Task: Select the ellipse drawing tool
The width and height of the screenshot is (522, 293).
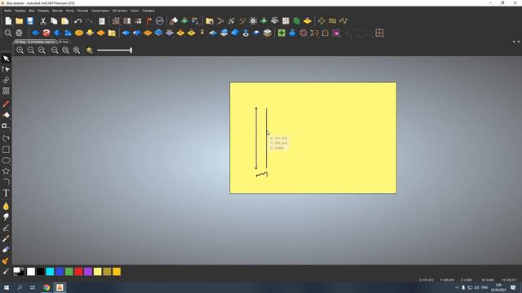Action: tap(6, 160)
